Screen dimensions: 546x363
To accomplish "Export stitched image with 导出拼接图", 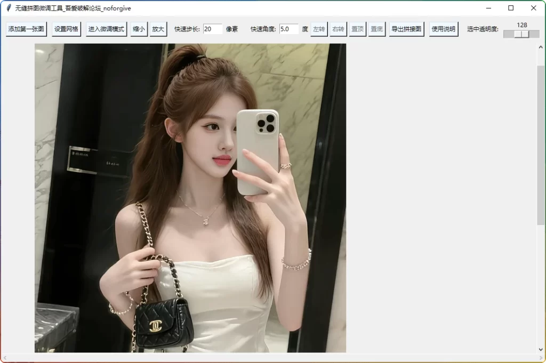I will [406, 29].
